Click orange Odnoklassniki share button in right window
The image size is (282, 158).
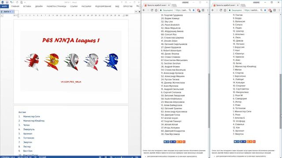(249, 141)
